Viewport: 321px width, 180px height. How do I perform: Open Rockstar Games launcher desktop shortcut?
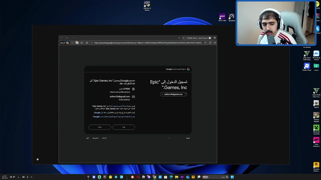pyautogui.click(x=316, y=167)
